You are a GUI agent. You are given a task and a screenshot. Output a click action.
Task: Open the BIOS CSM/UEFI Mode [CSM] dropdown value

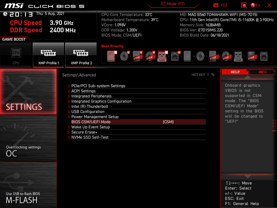(x=168, y=122)
